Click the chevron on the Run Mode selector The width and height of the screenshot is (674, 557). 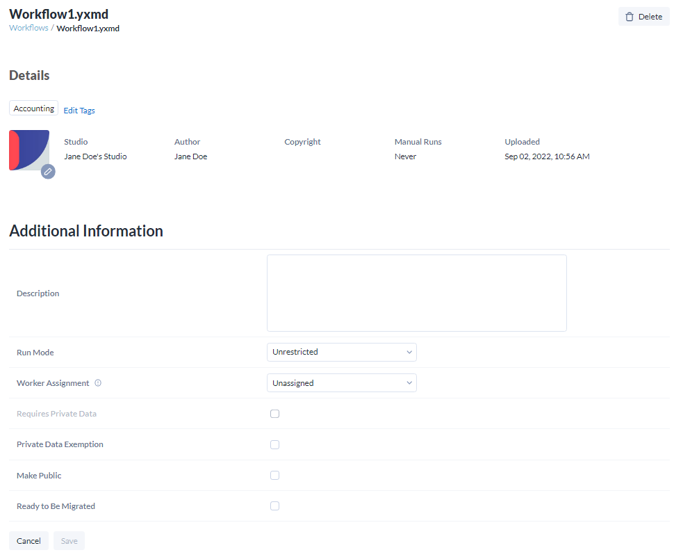point(409,352)
